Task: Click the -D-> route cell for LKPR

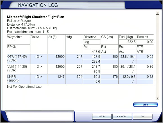Action: (39, 79)
